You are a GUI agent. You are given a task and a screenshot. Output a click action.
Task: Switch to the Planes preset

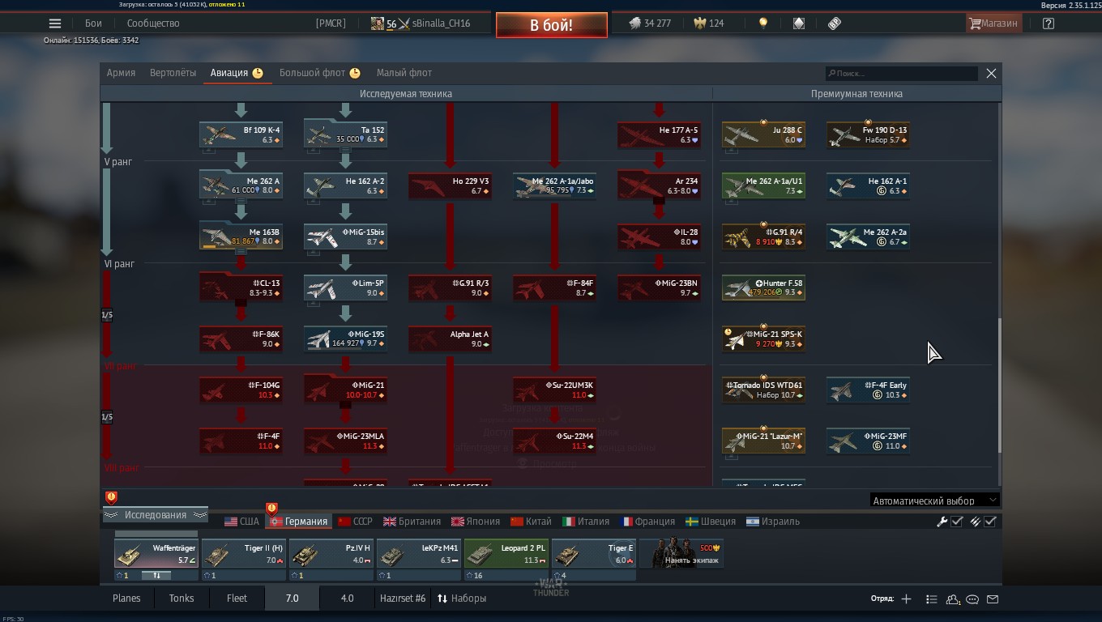126,599
